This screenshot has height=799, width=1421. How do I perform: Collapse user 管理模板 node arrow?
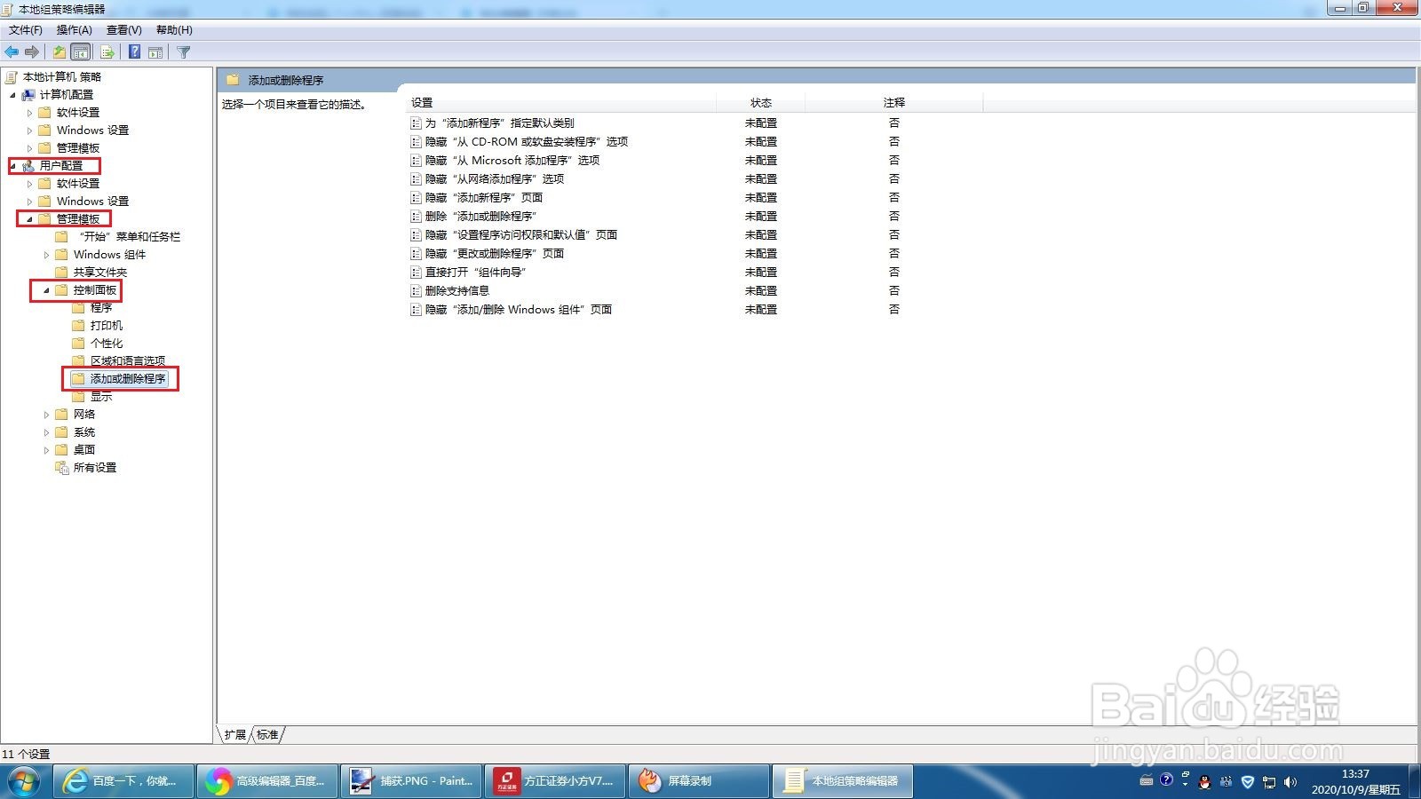tap(29, 219)
